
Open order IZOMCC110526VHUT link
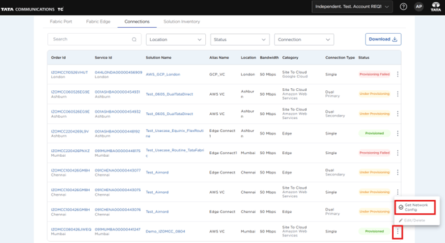click(x=69, y=72)
